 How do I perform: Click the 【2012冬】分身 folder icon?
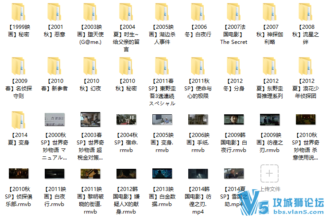(234, 66)
